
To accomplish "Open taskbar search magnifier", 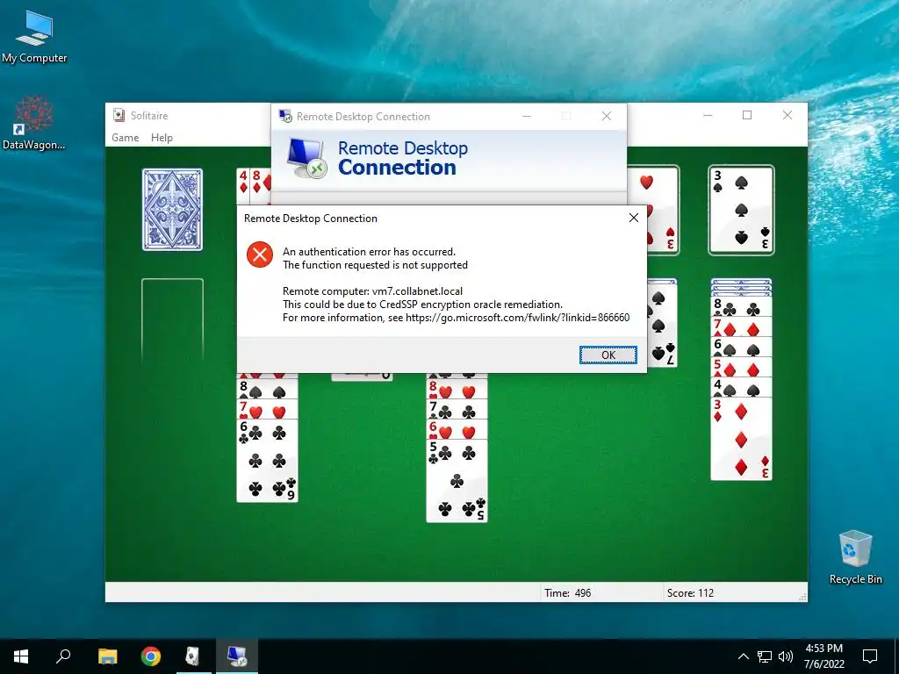I will click(x=63, y=656).
